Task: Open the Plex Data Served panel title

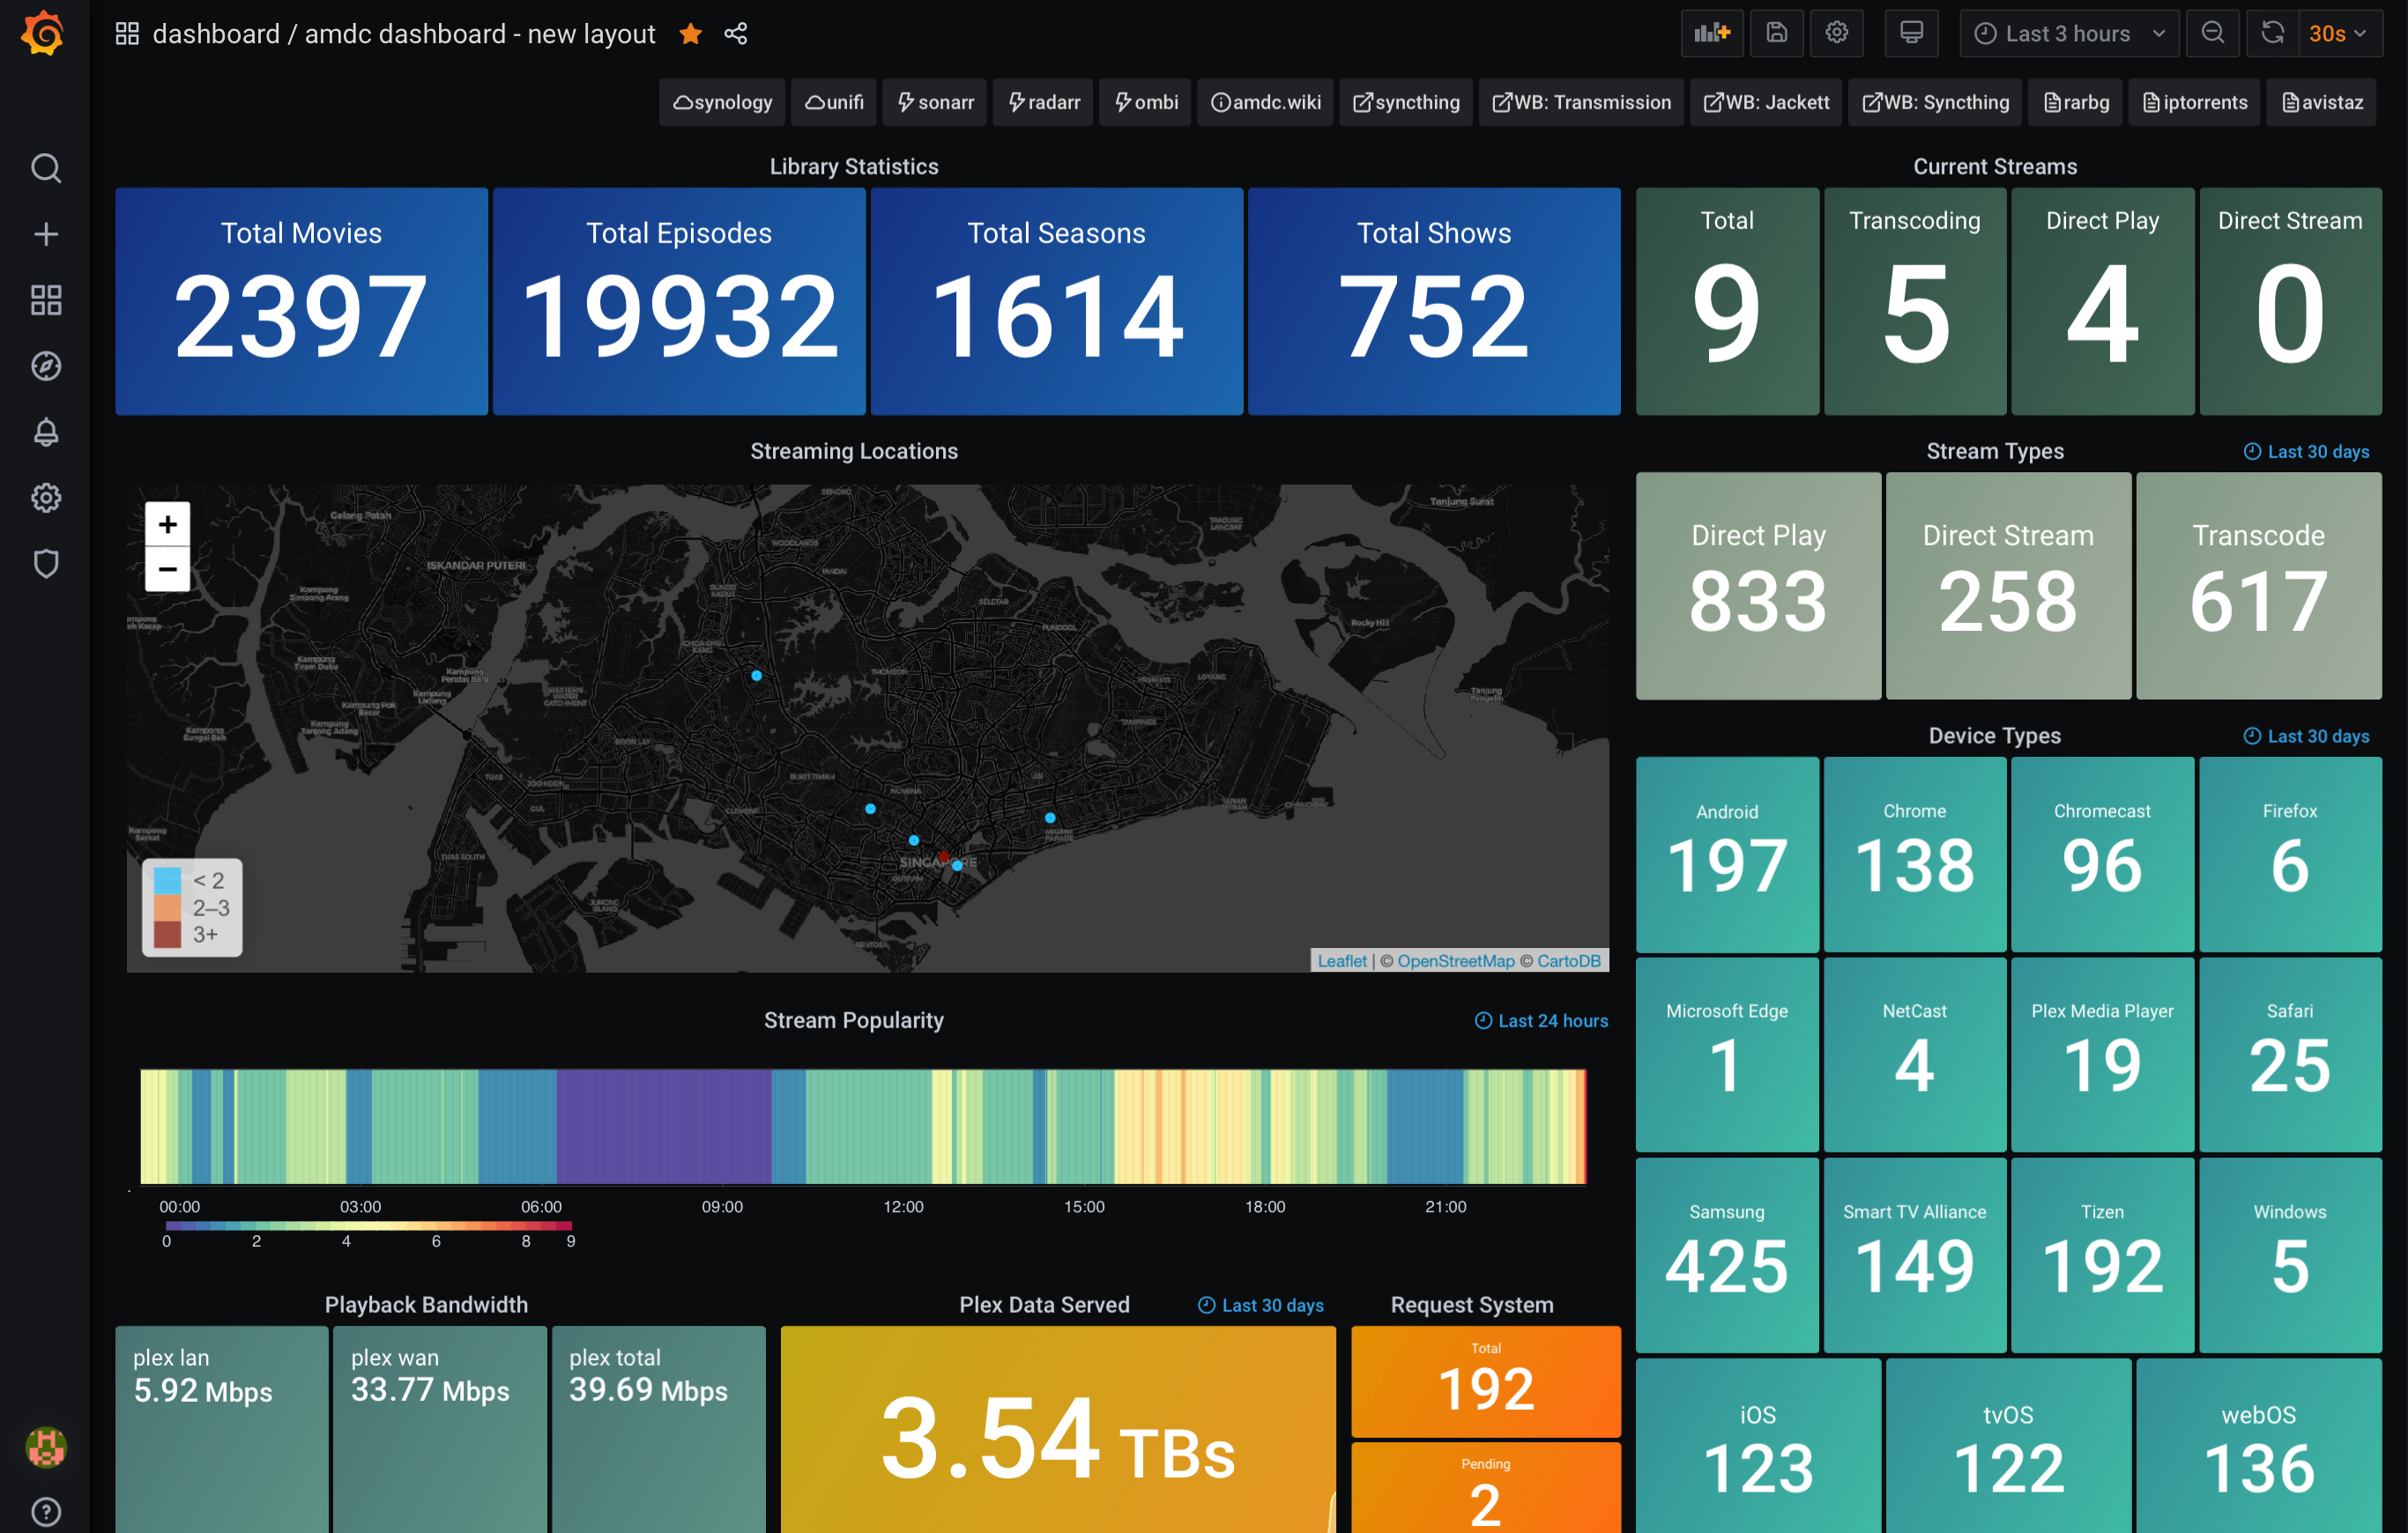Action: tap(1044, 1304)
